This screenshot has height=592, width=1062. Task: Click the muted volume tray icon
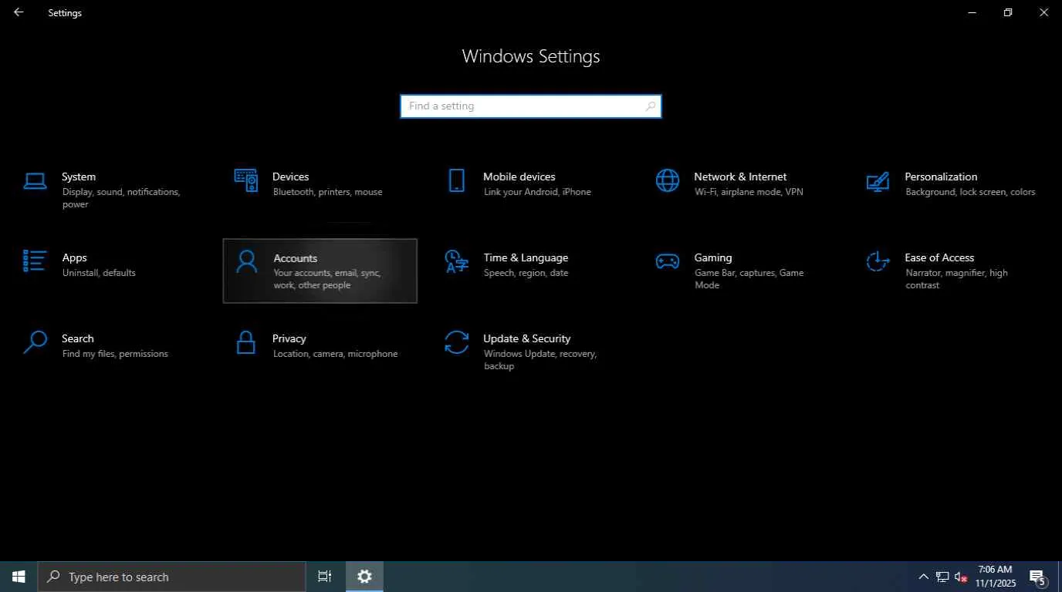pyautogui.click(x=961, y=577)
